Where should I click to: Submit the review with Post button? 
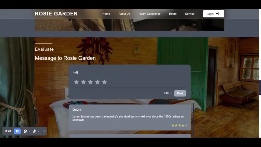click(x=180, y=93)
